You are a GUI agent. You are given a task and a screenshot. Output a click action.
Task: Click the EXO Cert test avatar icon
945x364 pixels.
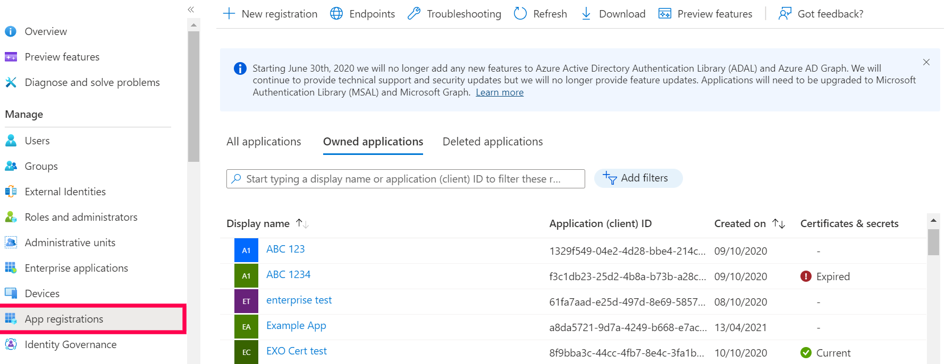tap(246, 352)
